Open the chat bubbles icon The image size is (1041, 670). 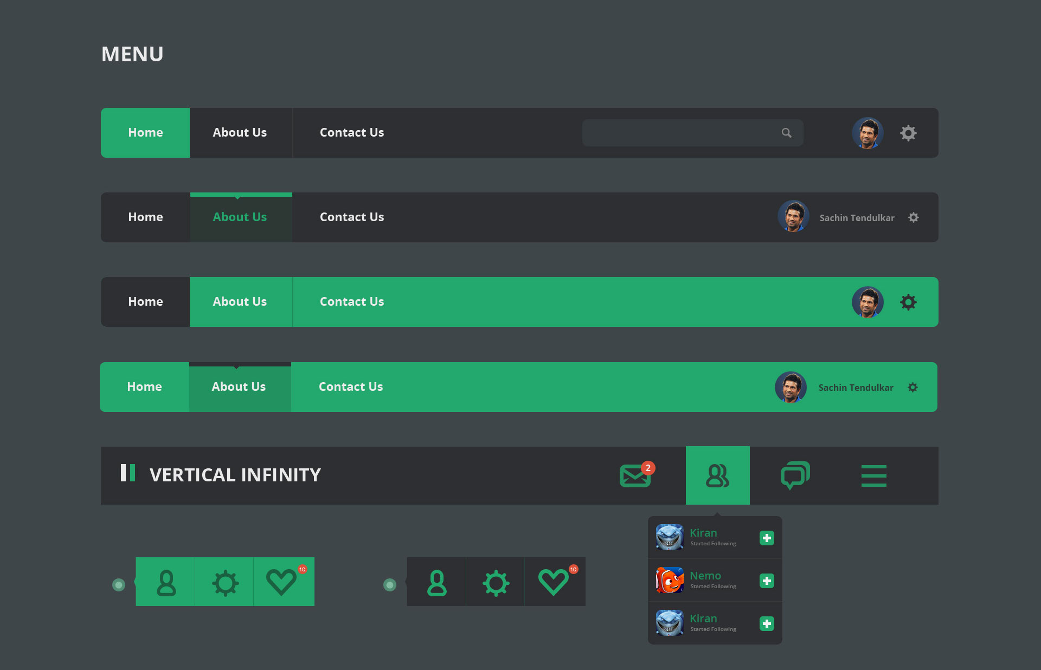795,475
